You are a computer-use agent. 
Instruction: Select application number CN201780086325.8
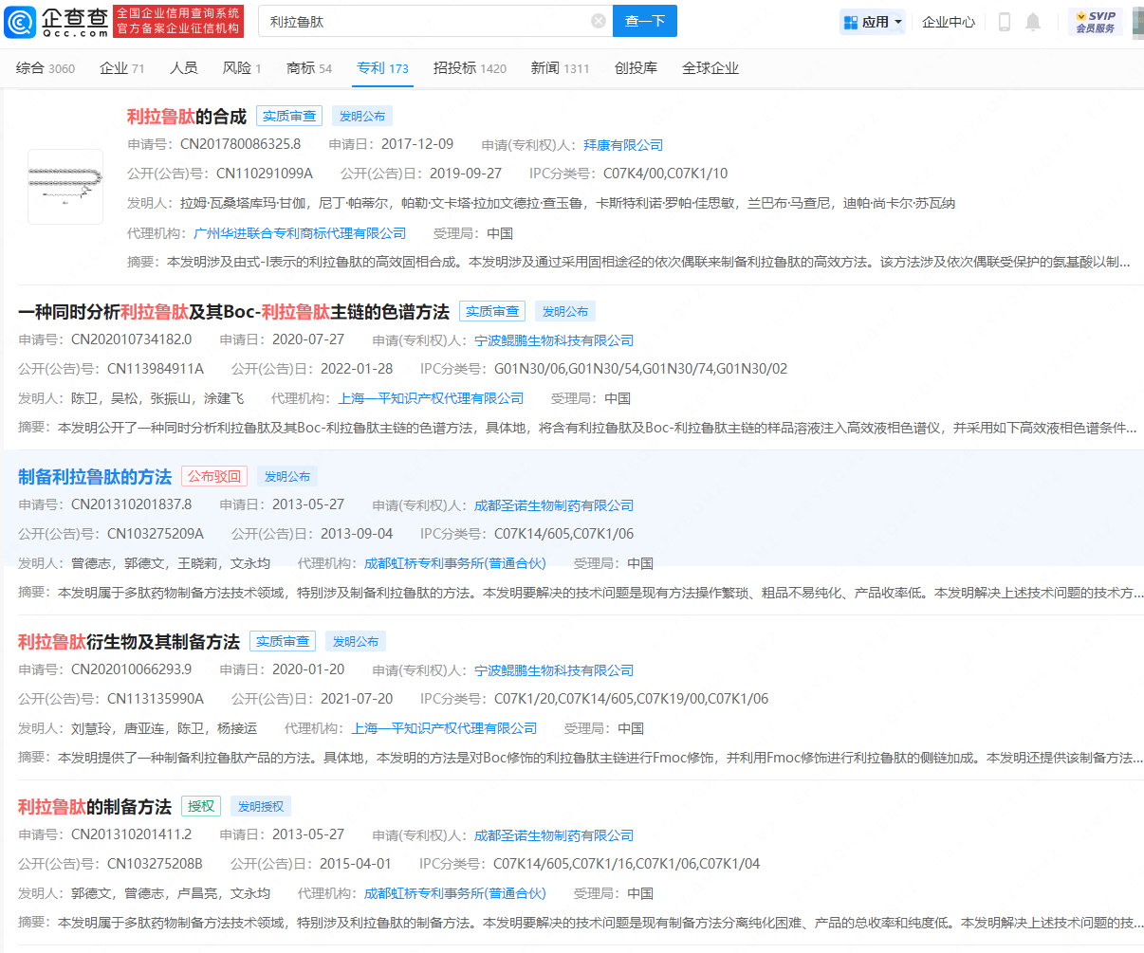(241, 144)
